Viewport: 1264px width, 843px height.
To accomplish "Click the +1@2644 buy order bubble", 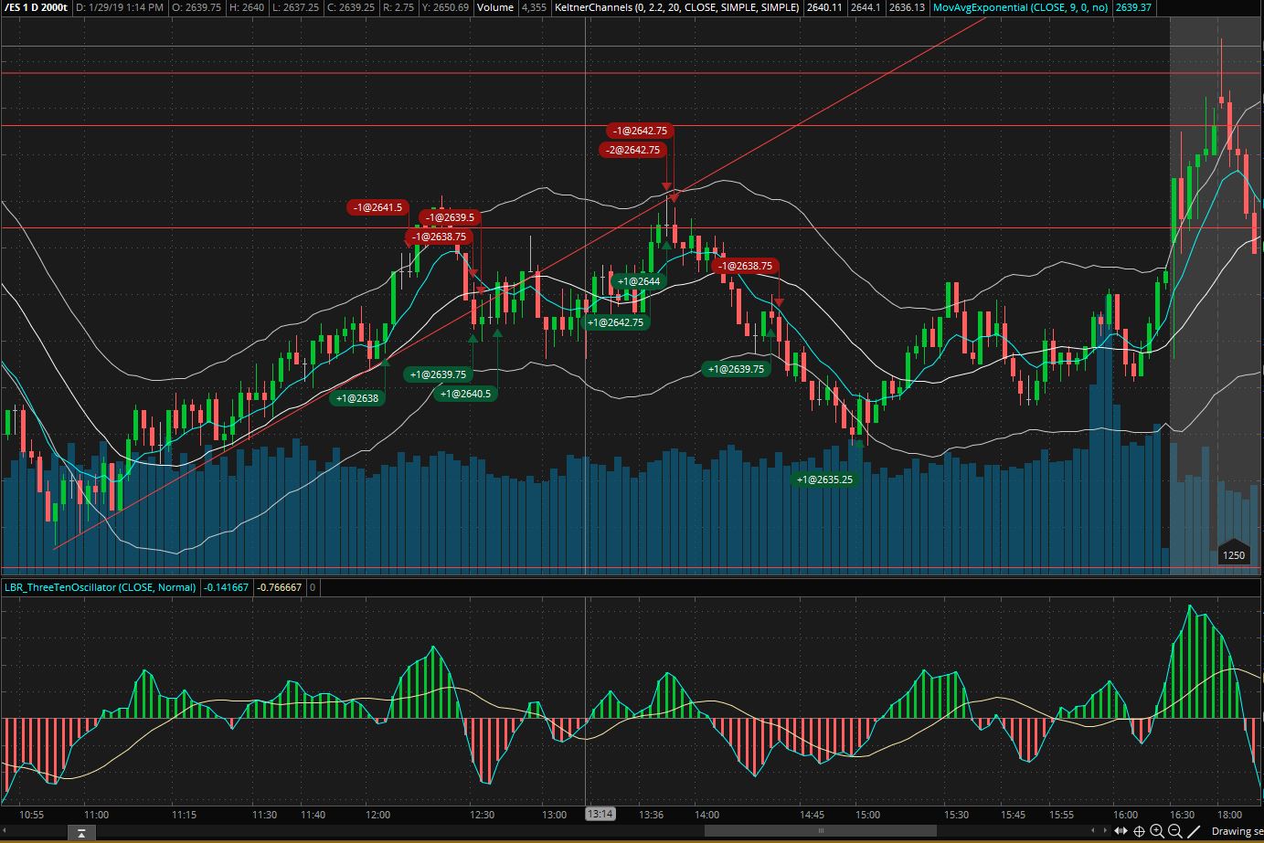I will [639, 281].
